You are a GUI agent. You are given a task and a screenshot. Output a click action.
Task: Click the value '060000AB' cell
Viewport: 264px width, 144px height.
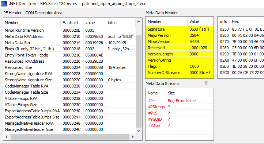pos(94,55)
